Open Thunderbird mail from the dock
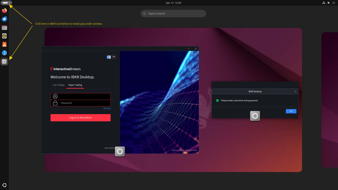This screenshot has width=338, height=190. [x=4, y=19]
